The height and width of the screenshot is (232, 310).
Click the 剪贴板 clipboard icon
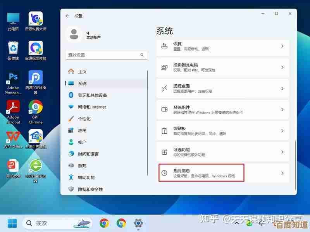coord(164,131)
